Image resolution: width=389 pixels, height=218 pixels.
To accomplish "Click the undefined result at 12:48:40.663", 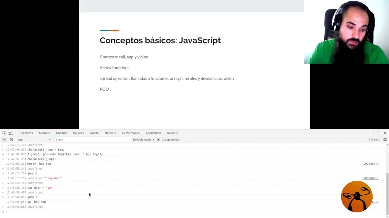I will [x=35, y=207].
